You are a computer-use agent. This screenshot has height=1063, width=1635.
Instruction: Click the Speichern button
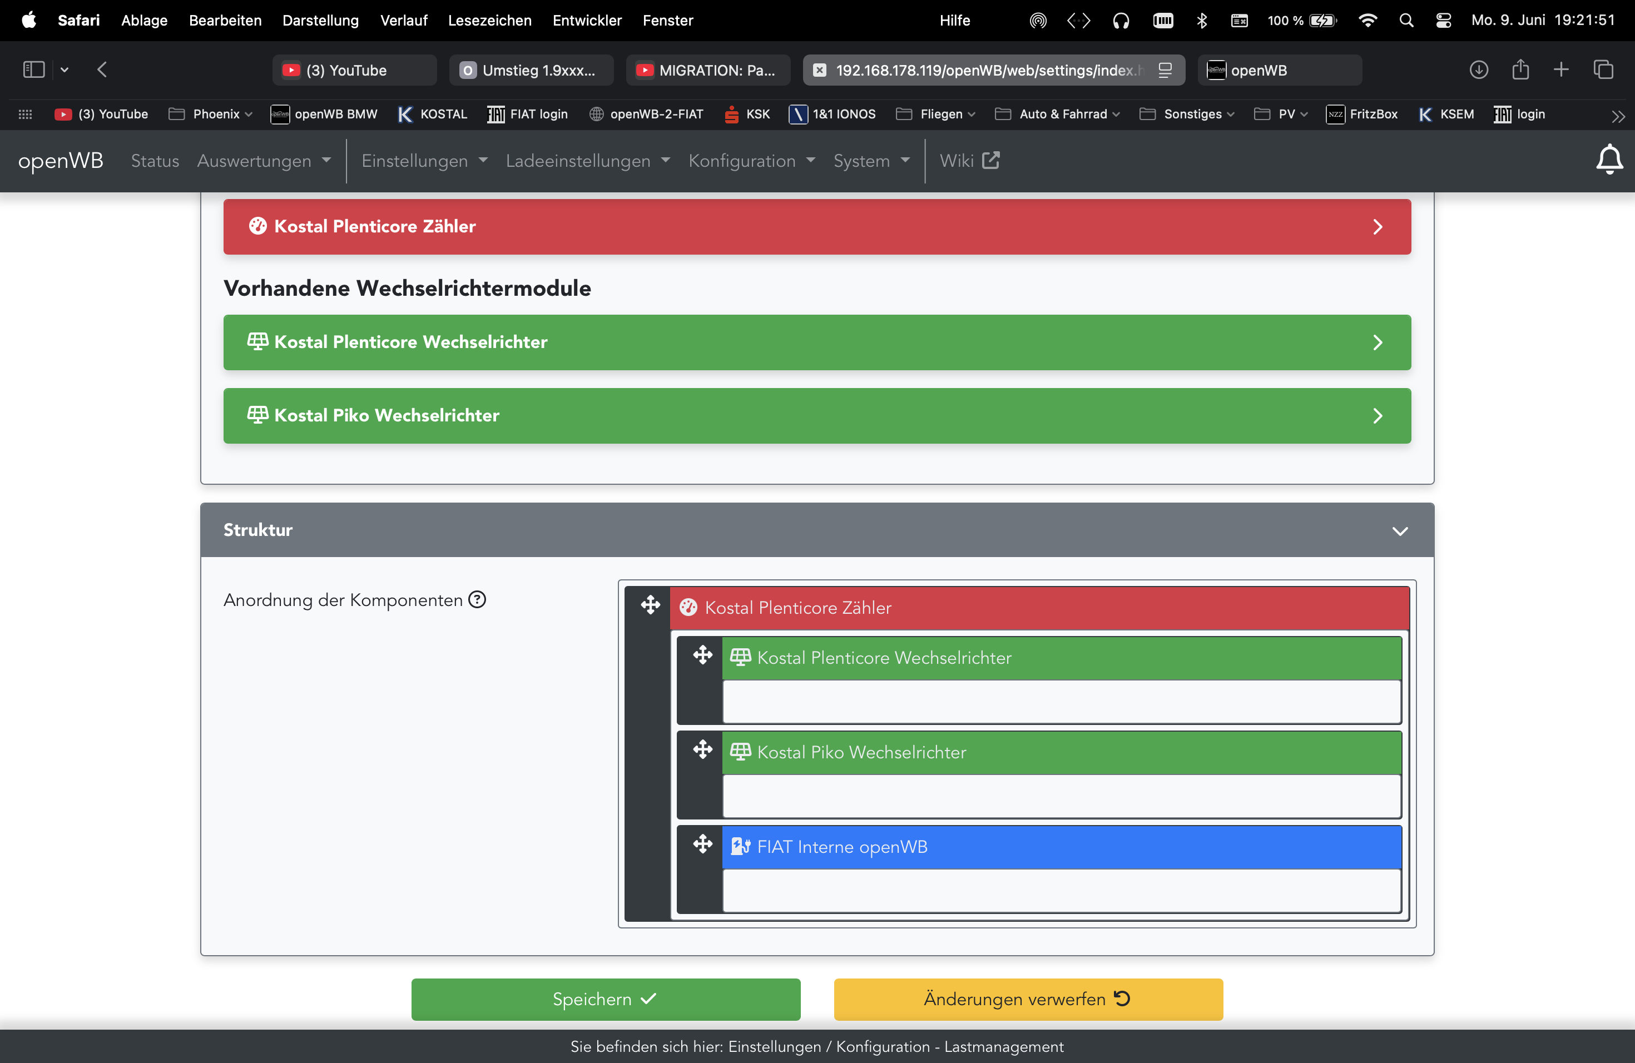tap(605, 999)
